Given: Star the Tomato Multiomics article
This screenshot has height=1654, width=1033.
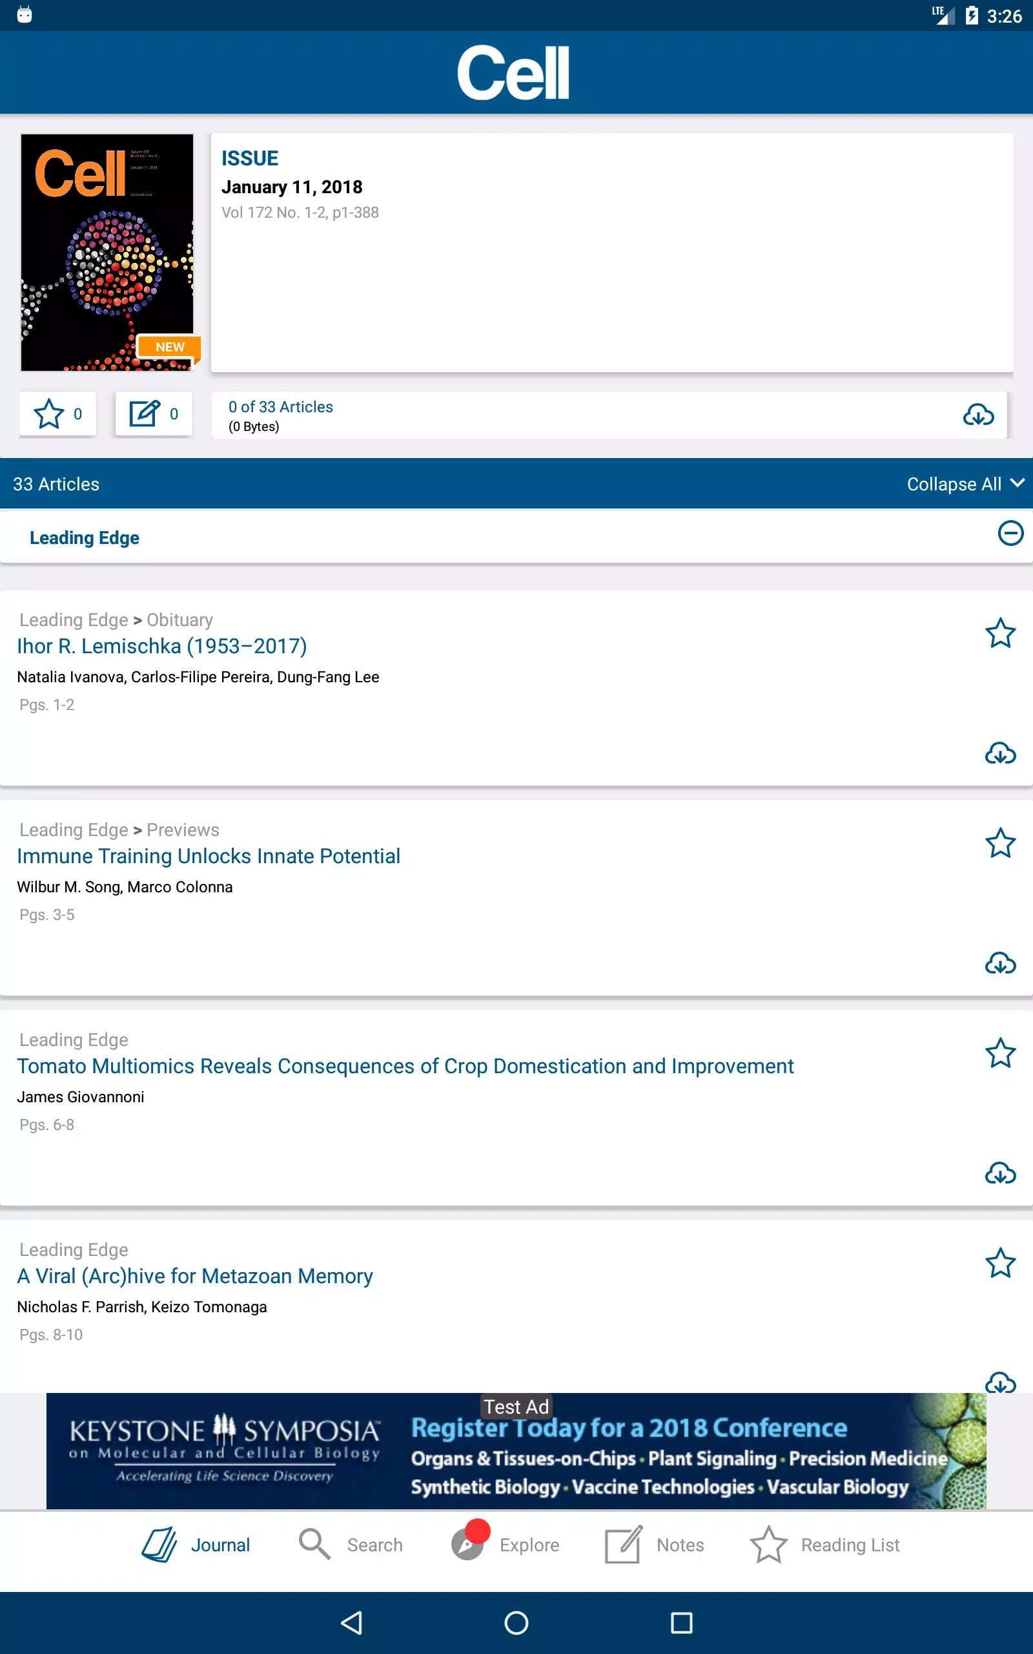Looking at the screenshot, I should point(1000,1052).
